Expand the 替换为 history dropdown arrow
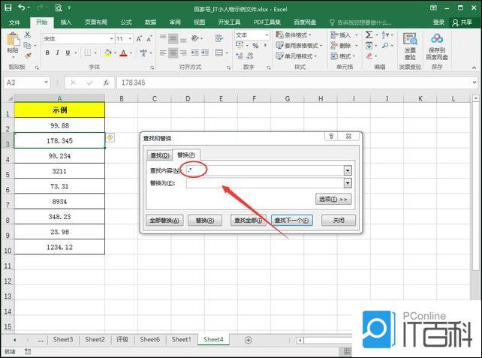 (x=348, y=183)
